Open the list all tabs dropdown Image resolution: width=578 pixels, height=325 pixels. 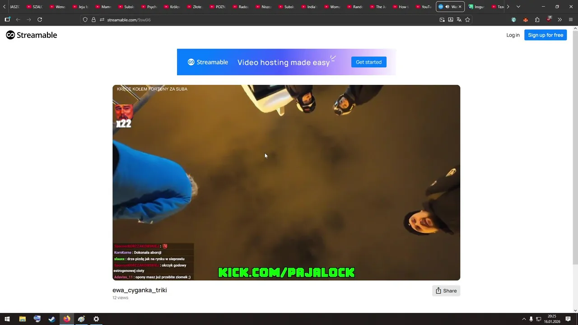(518, 7)
